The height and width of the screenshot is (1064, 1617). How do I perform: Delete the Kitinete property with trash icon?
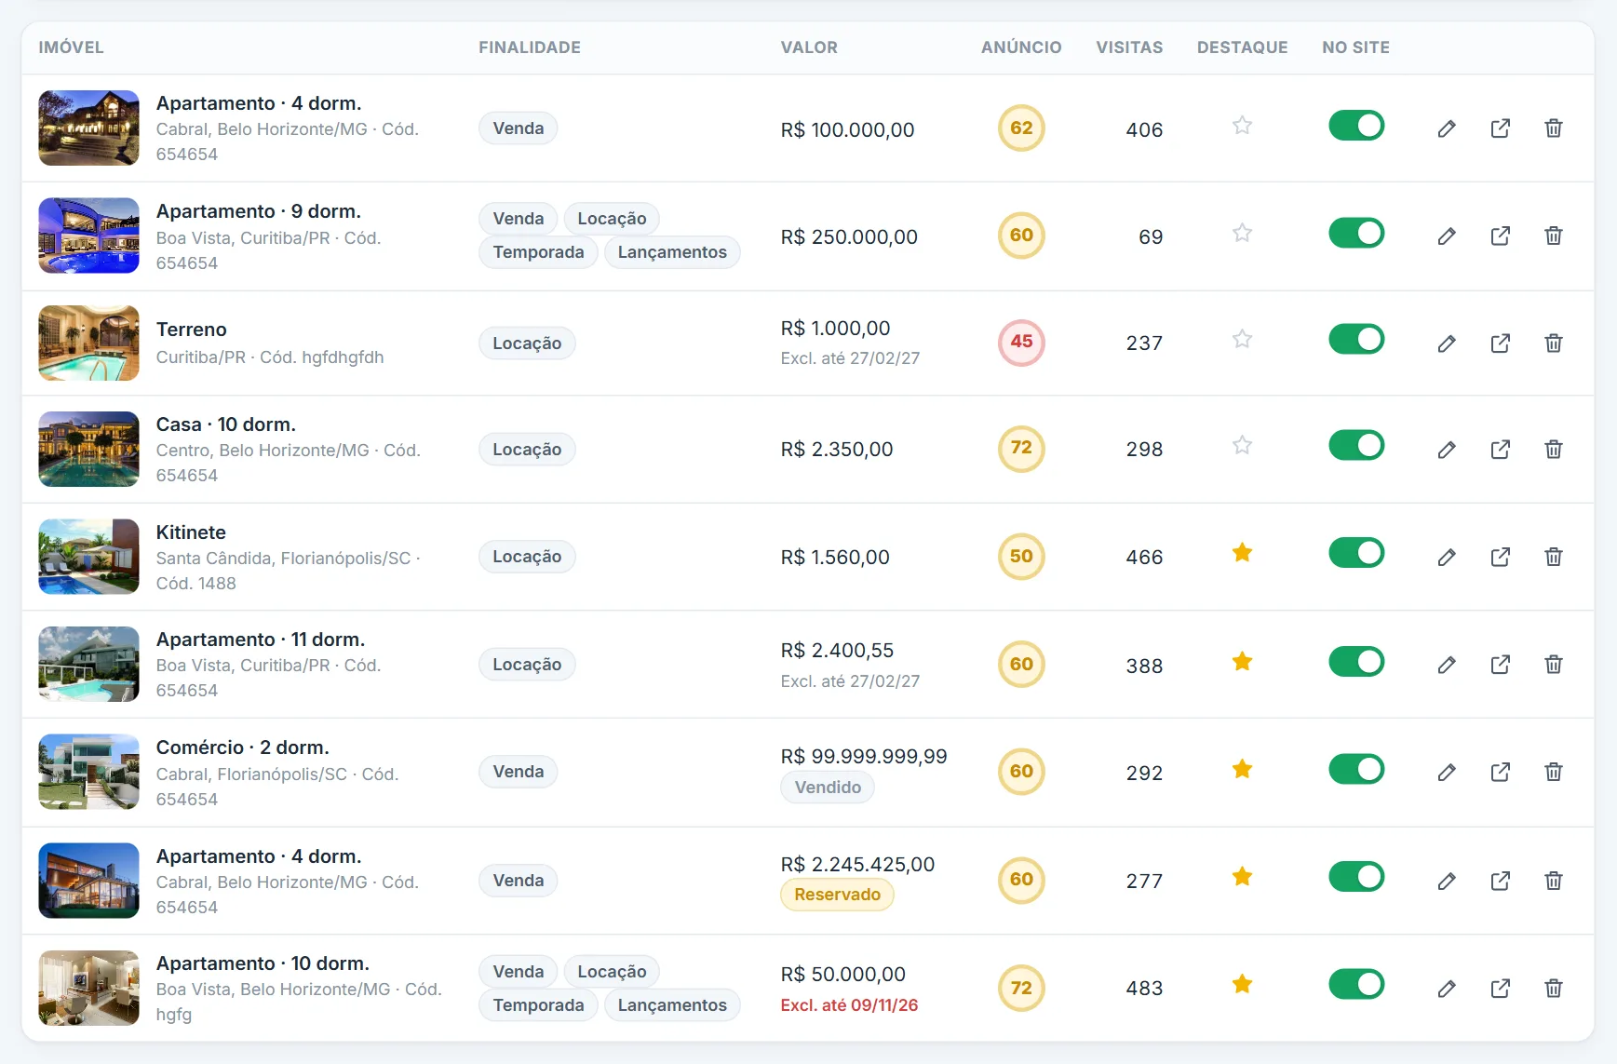pyautogui.click(x=1553, y=557)
